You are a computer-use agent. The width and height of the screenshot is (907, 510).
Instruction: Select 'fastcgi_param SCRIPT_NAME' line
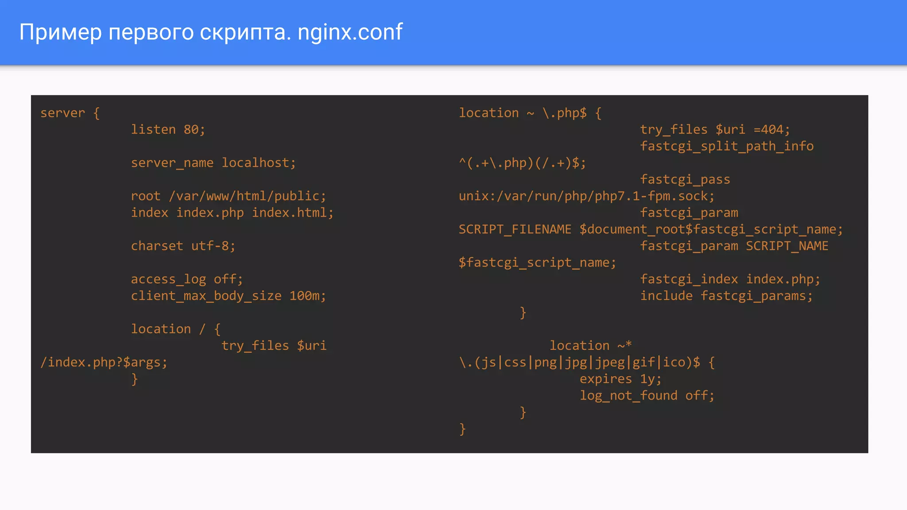tap(734, 246)
